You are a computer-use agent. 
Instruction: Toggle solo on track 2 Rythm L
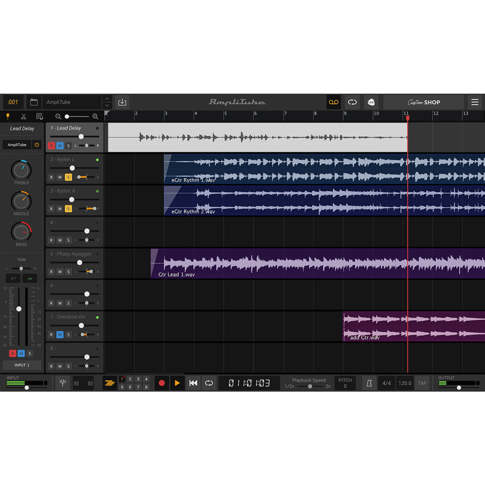[x=68, y=177]
